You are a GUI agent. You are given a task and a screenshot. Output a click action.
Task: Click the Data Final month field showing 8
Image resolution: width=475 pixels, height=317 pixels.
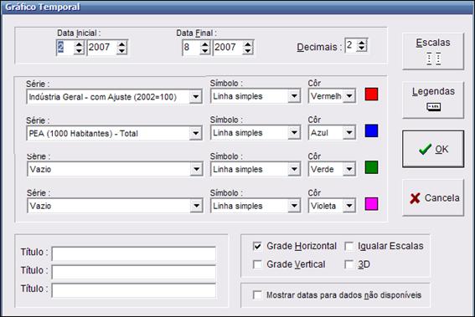(191, 48)
